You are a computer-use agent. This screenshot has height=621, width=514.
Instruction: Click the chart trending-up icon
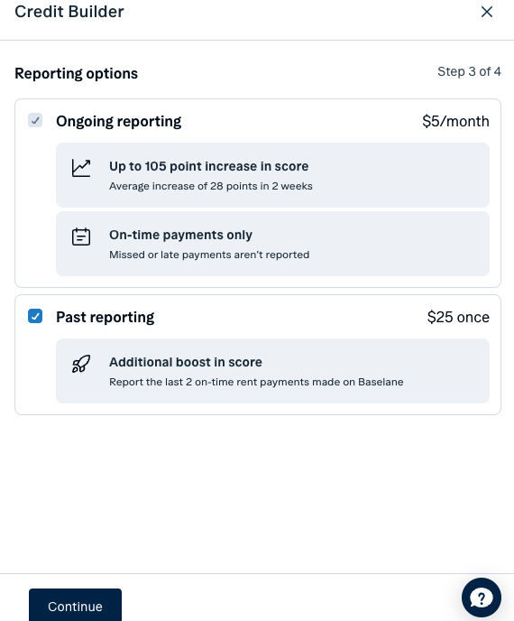pyautogui.click(x=81, y=168)
